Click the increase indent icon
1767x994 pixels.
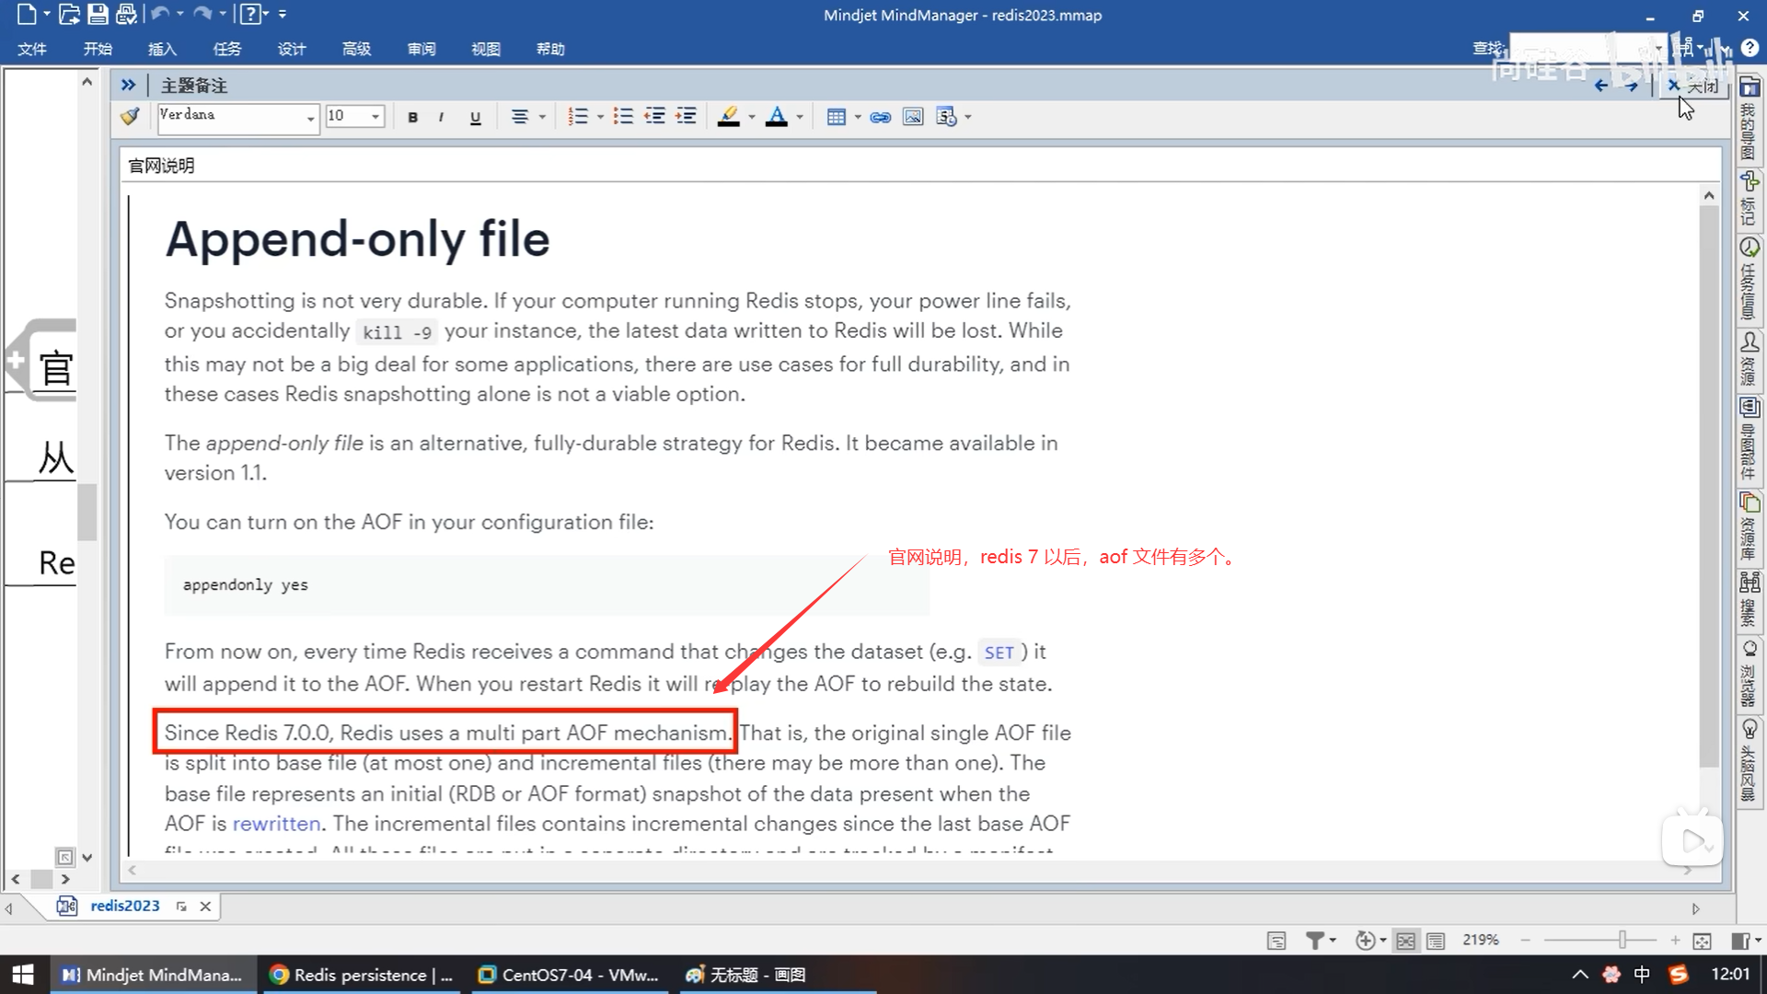[x=686, y=117]
